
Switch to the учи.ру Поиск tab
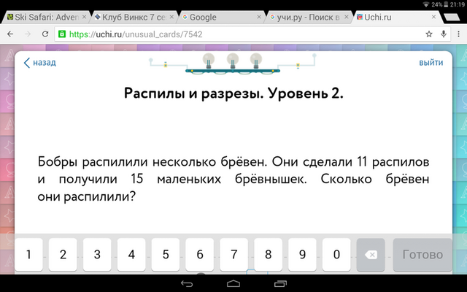tap(306, 18)
